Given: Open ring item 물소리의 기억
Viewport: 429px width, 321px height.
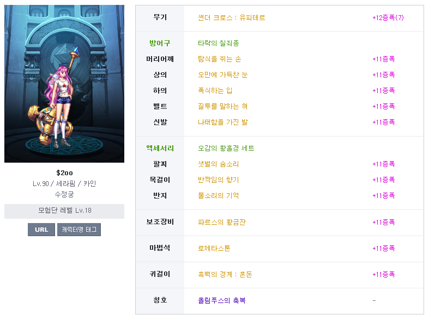Looking at the screenshot, I should (219, 196).
